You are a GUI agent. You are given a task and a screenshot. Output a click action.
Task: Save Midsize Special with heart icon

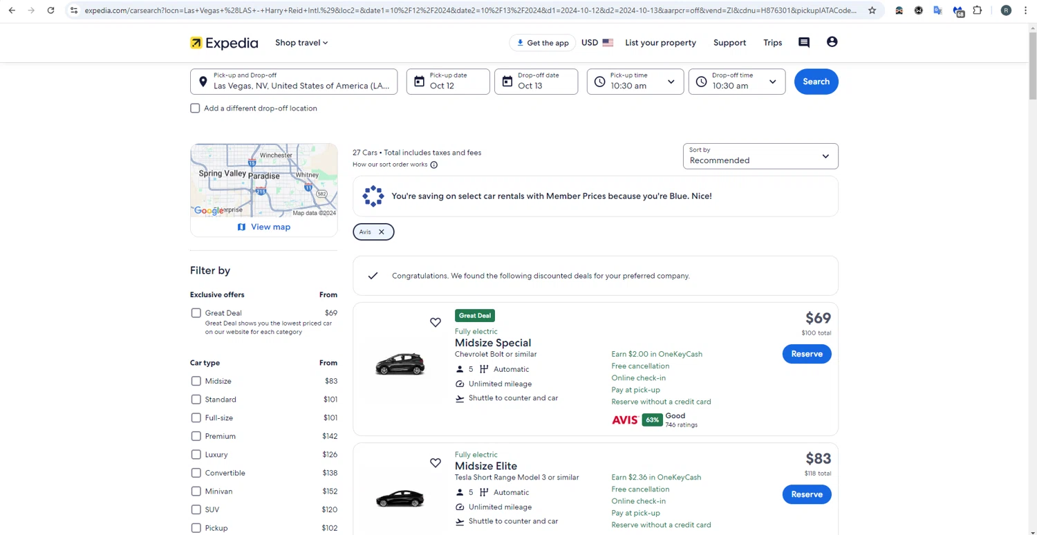tap(436, 322)
